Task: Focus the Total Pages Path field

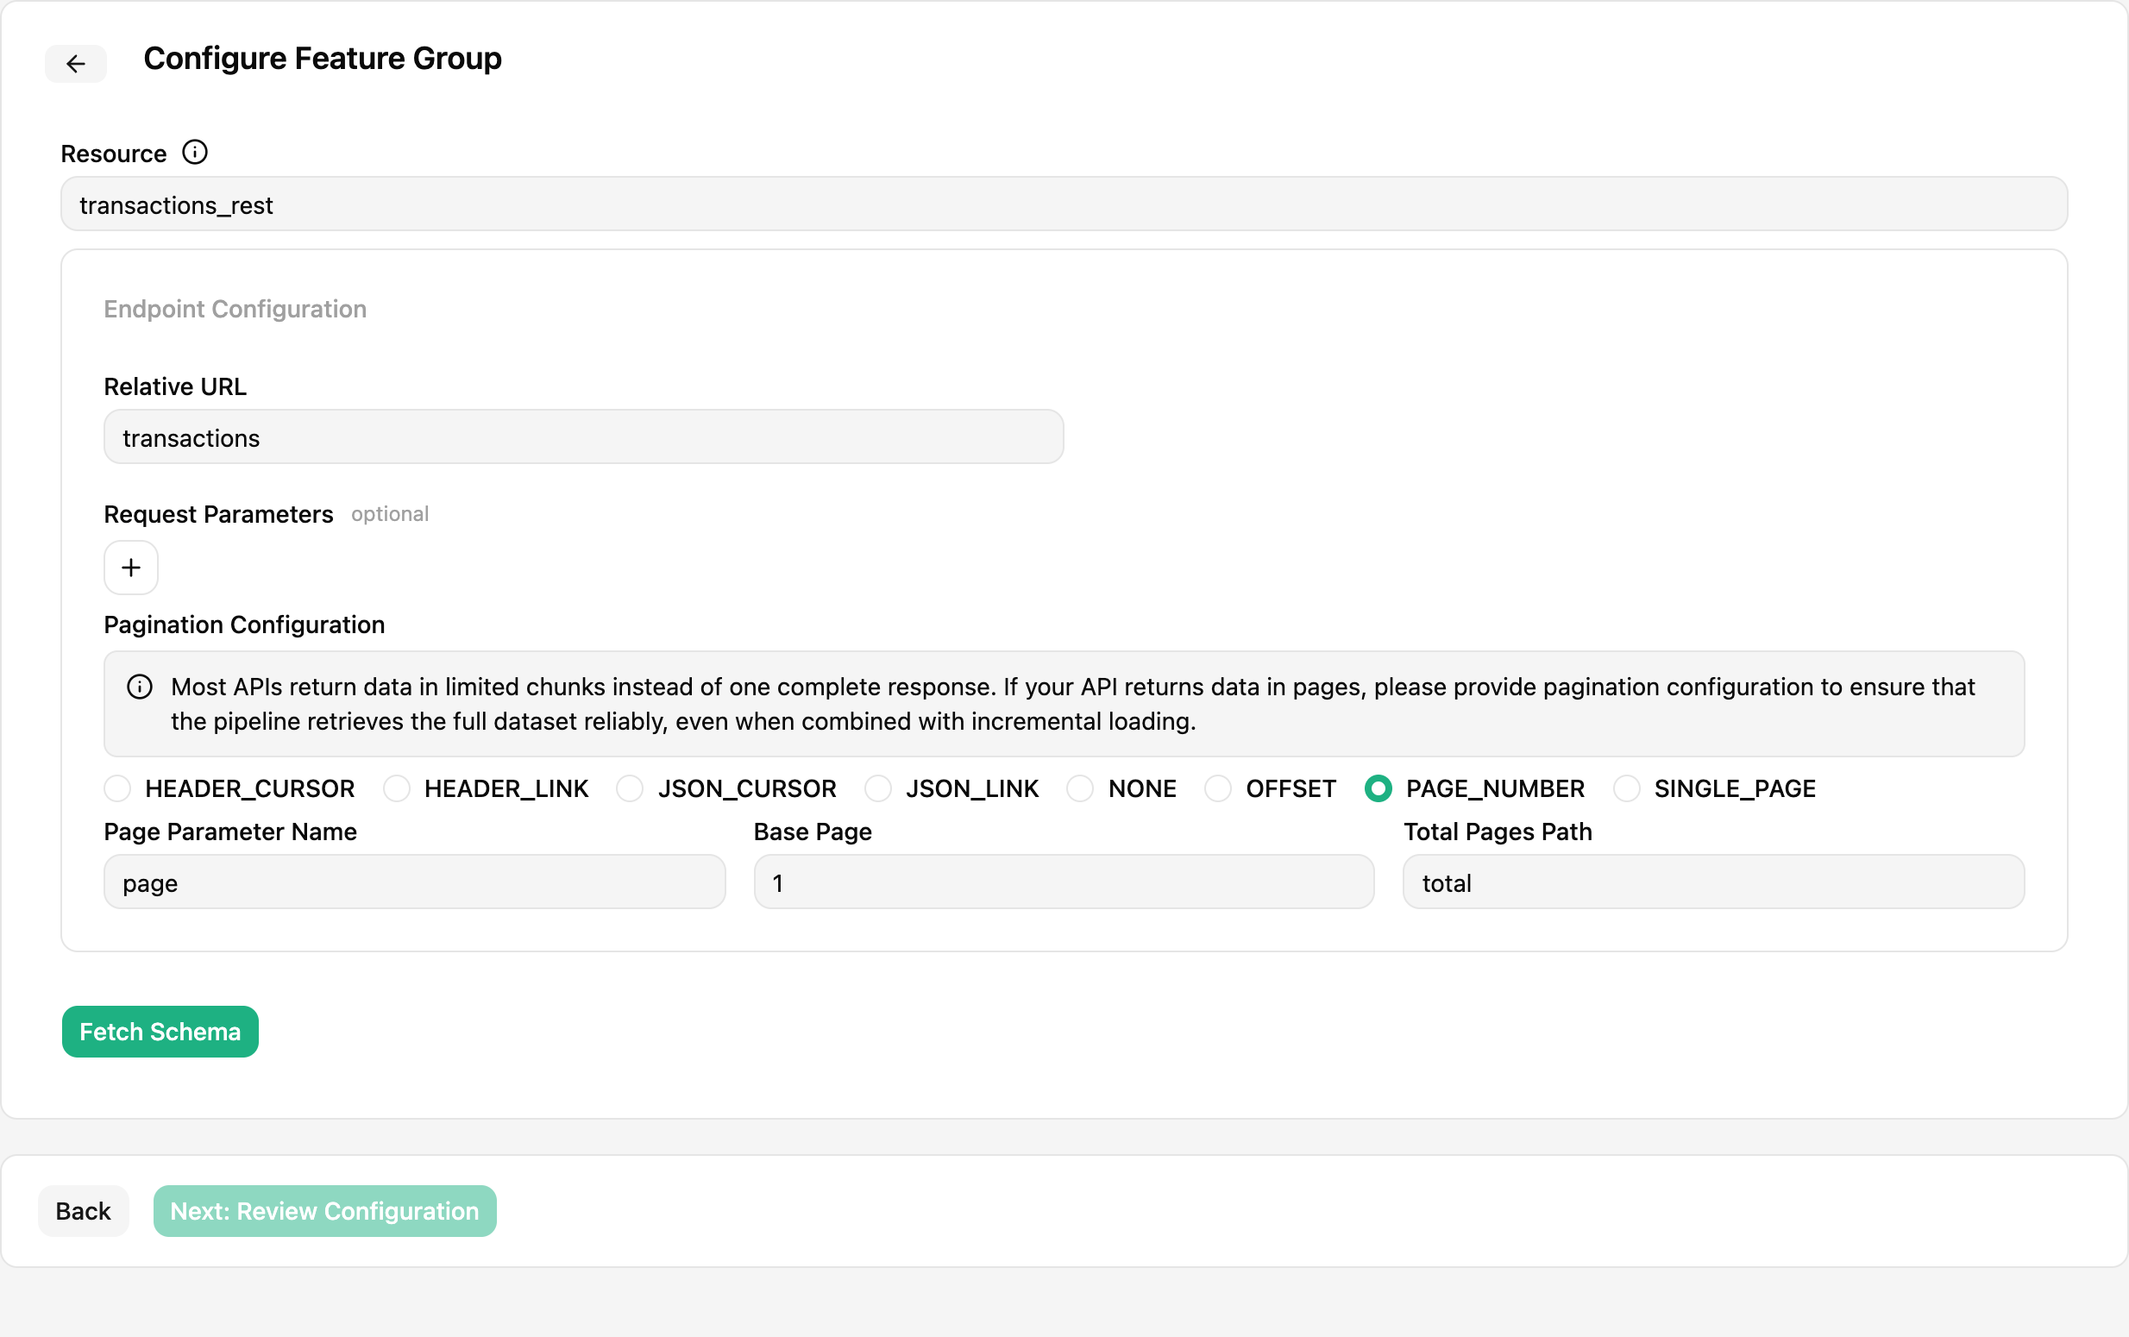Action: [x=1713, y=882]
